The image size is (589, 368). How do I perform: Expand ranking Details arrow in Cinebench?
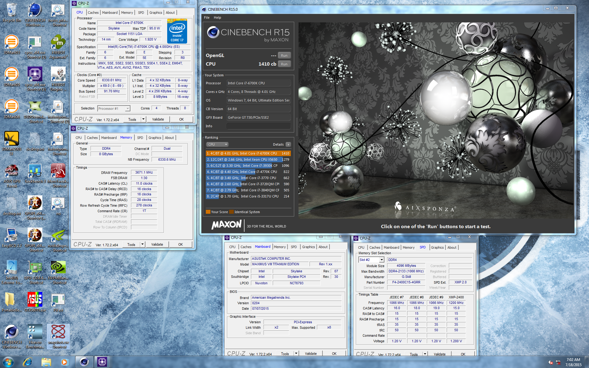click(x=288, y=144)
